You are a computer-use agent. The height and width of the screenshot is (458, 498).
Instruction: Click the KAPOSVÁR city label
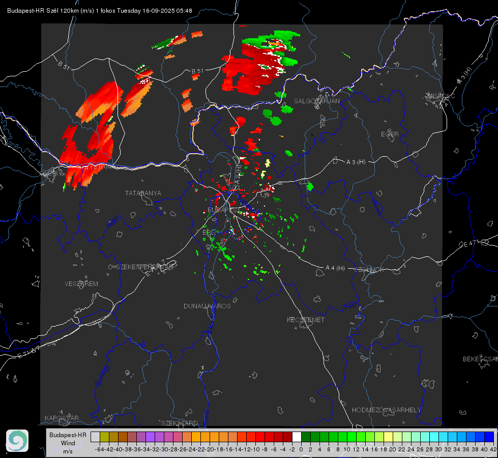(x=62, y=418)
